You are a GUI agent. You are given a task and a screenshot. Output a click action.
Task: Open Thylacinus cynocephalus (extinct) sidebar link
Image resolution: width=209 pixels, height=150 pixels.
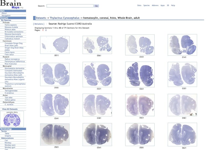(15, 85)
